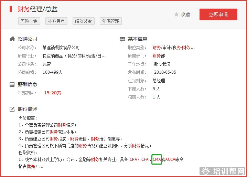Click the work location 湖北-武汉
The width and height of the screenshot is (247, 177).
pyautogui.click(x=161, y=64)
